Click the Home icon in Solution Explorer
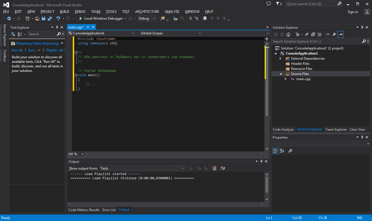This screenshot has height=221, width=372. (x=288, y=34)
